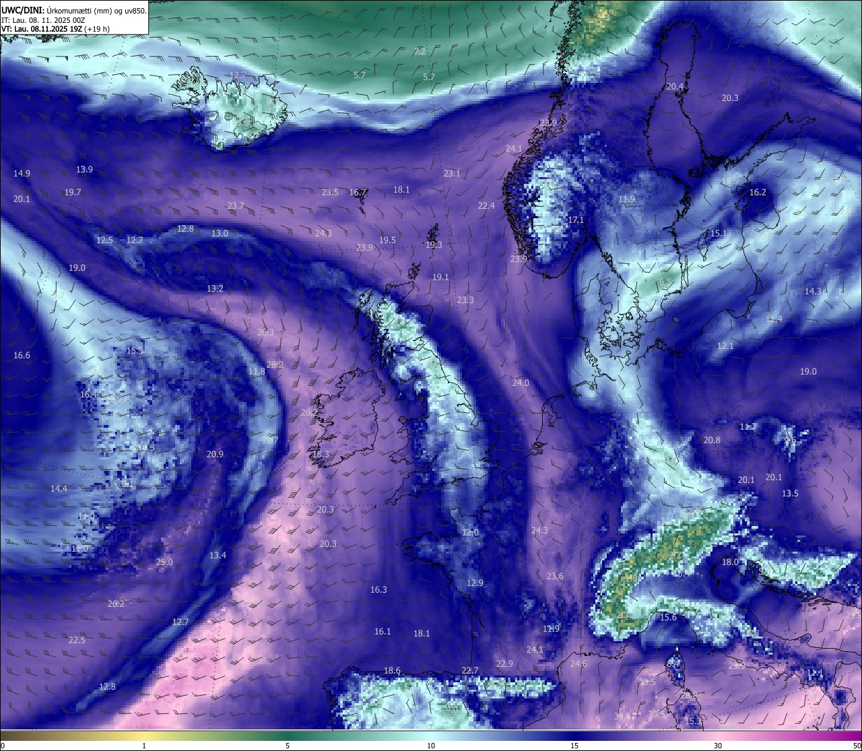Click the 13.5 value label

coord(790,493)
